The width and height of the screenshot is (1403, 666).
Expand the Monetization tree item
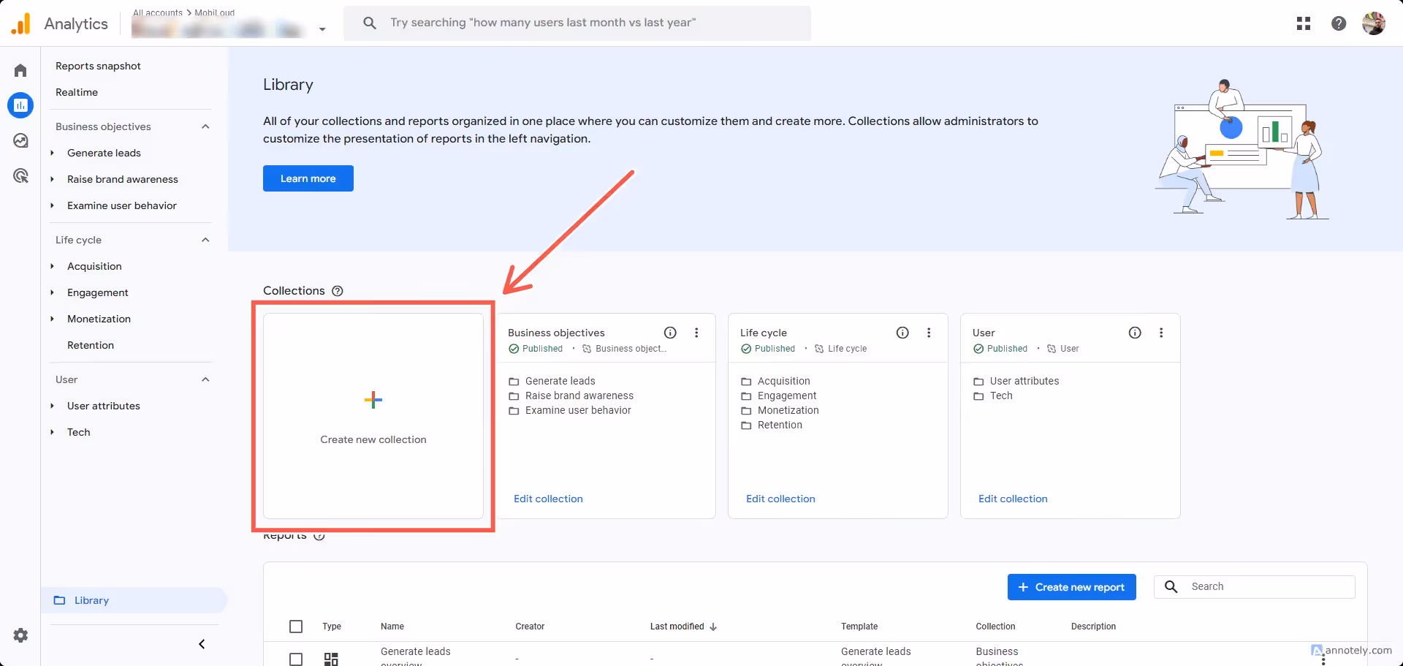pyautogui.click(x=52, y=319)
